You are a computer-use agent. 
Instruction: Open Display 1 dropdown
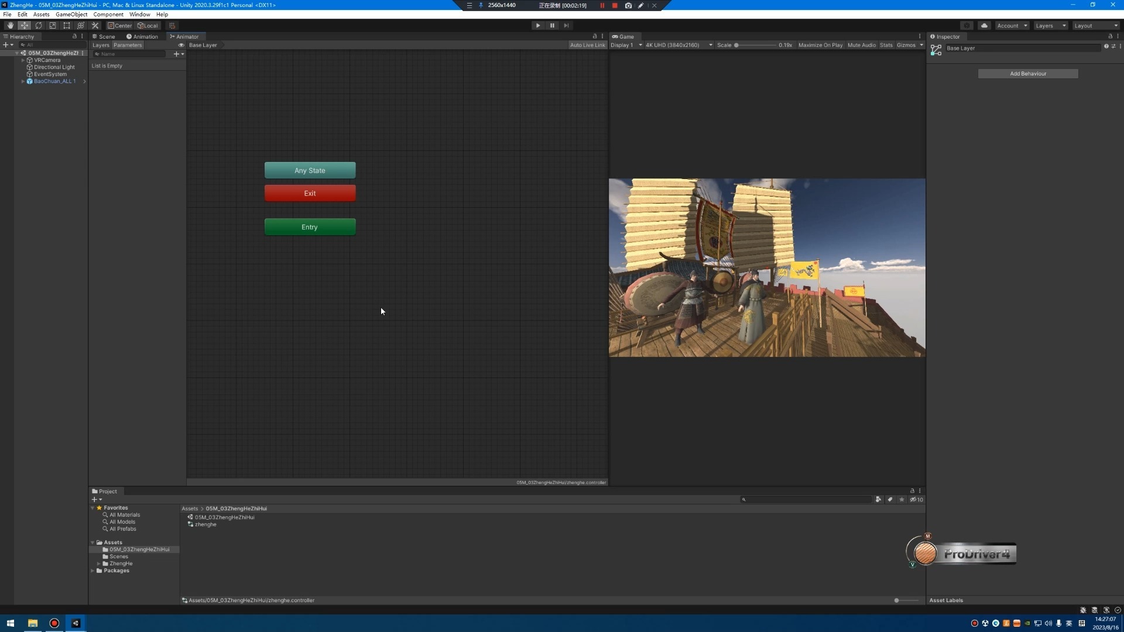tap(626, 45)
